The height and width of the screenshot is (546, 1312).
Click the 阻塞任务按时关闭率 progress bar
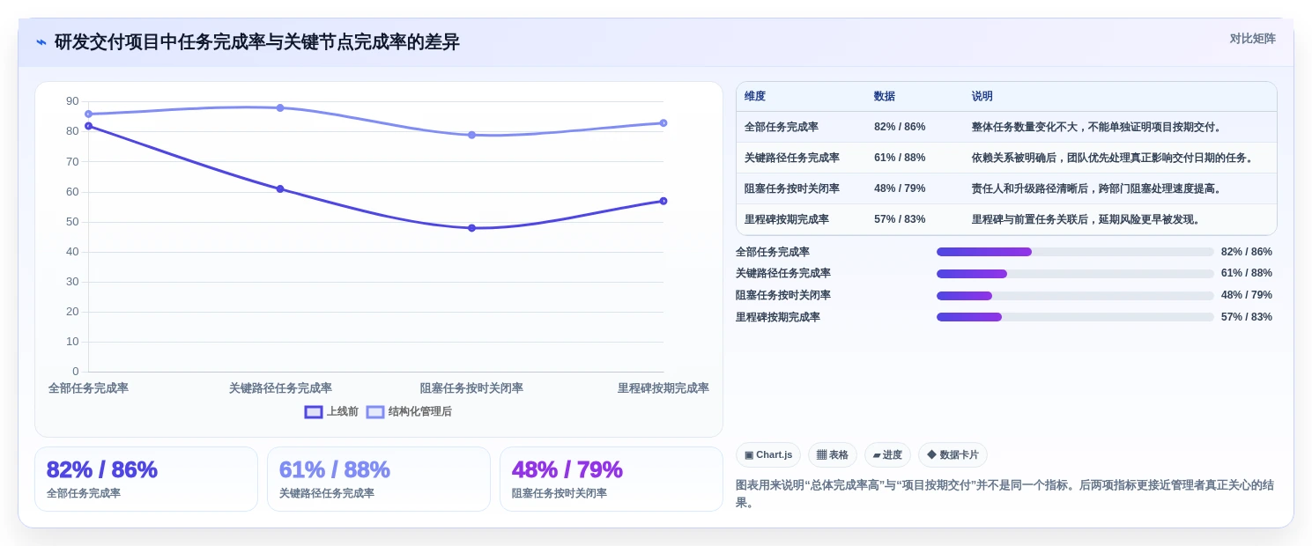point(1075,296)
